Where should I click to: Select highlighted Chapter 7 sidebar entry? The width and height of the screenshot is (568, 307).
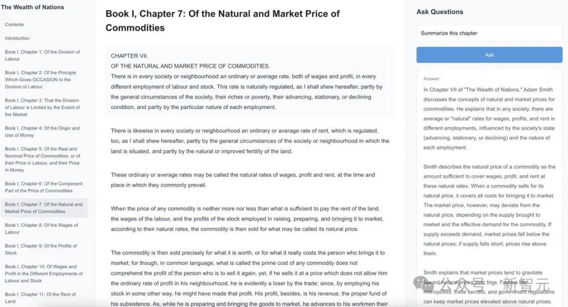44,208
